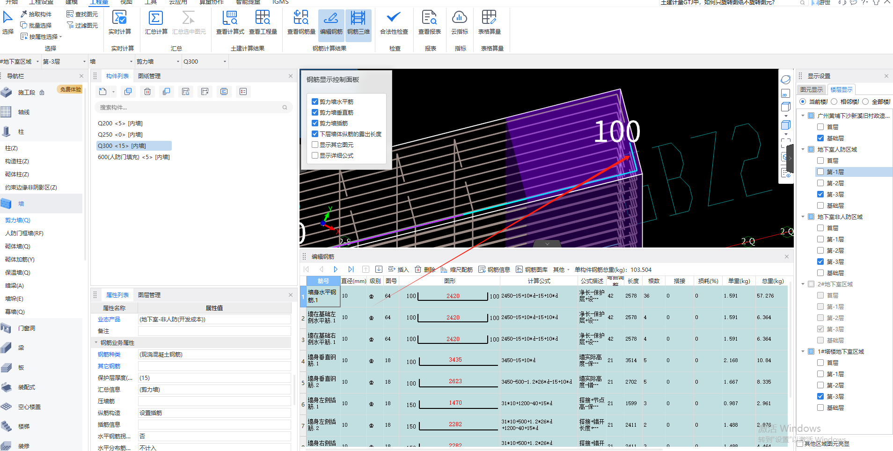The height and width of the screenshot is (451, 893).
Task: Switch to the 图层管理 tab
Action: [149, 295]
